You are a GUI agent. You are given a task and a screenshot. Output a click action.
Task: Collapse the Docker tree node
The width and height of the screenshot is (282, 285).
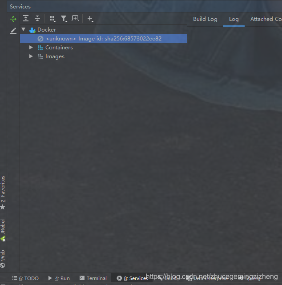coord(24,29)
